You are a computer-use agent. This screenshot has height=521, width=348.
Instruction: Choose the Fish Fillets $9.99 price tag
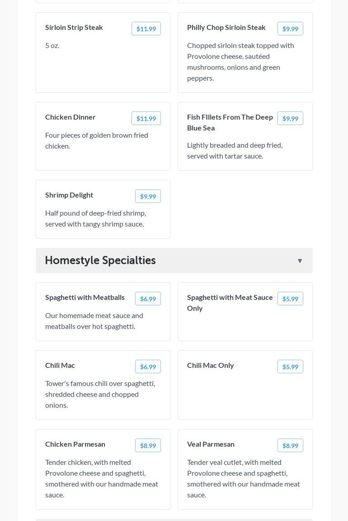290,119
